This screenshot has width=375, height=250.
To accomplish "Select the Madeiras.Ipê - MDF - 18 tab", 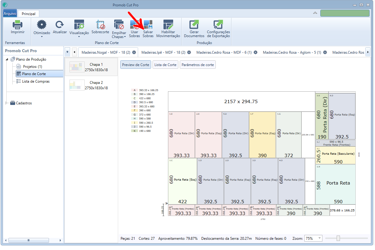I will (x=166, y=52).
